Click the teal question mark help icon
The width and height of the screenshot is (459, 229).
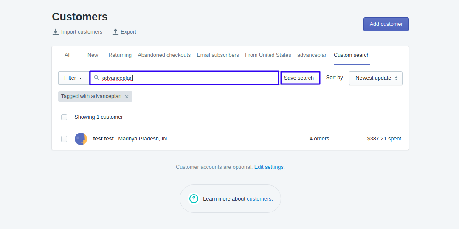[x=194, y=199]
